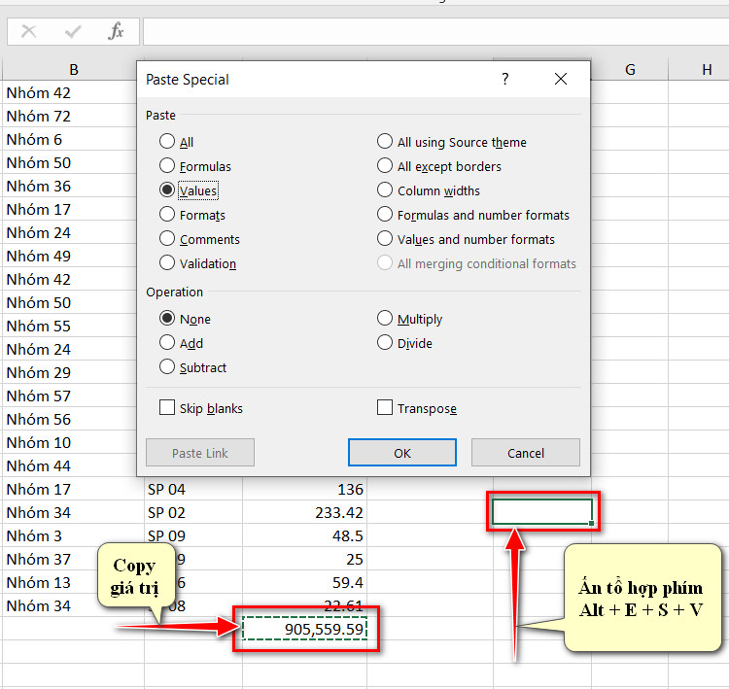
Task: Choose the Multiply operation
Action: [x=409, y=319]
